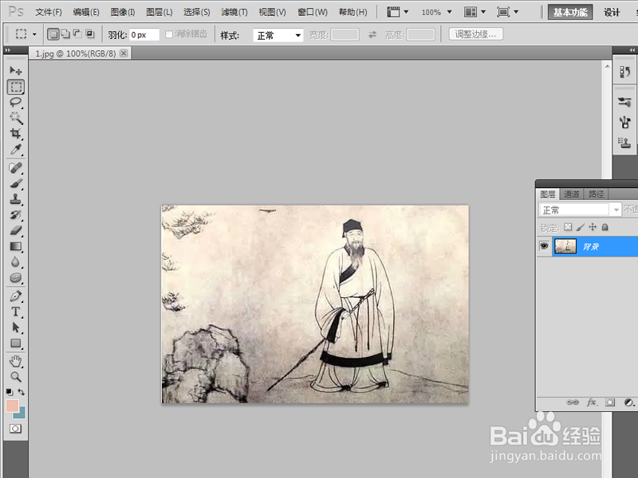Collapse the right panel dock arrows
This screenshot has width=638, height=478.
[632, 50]
